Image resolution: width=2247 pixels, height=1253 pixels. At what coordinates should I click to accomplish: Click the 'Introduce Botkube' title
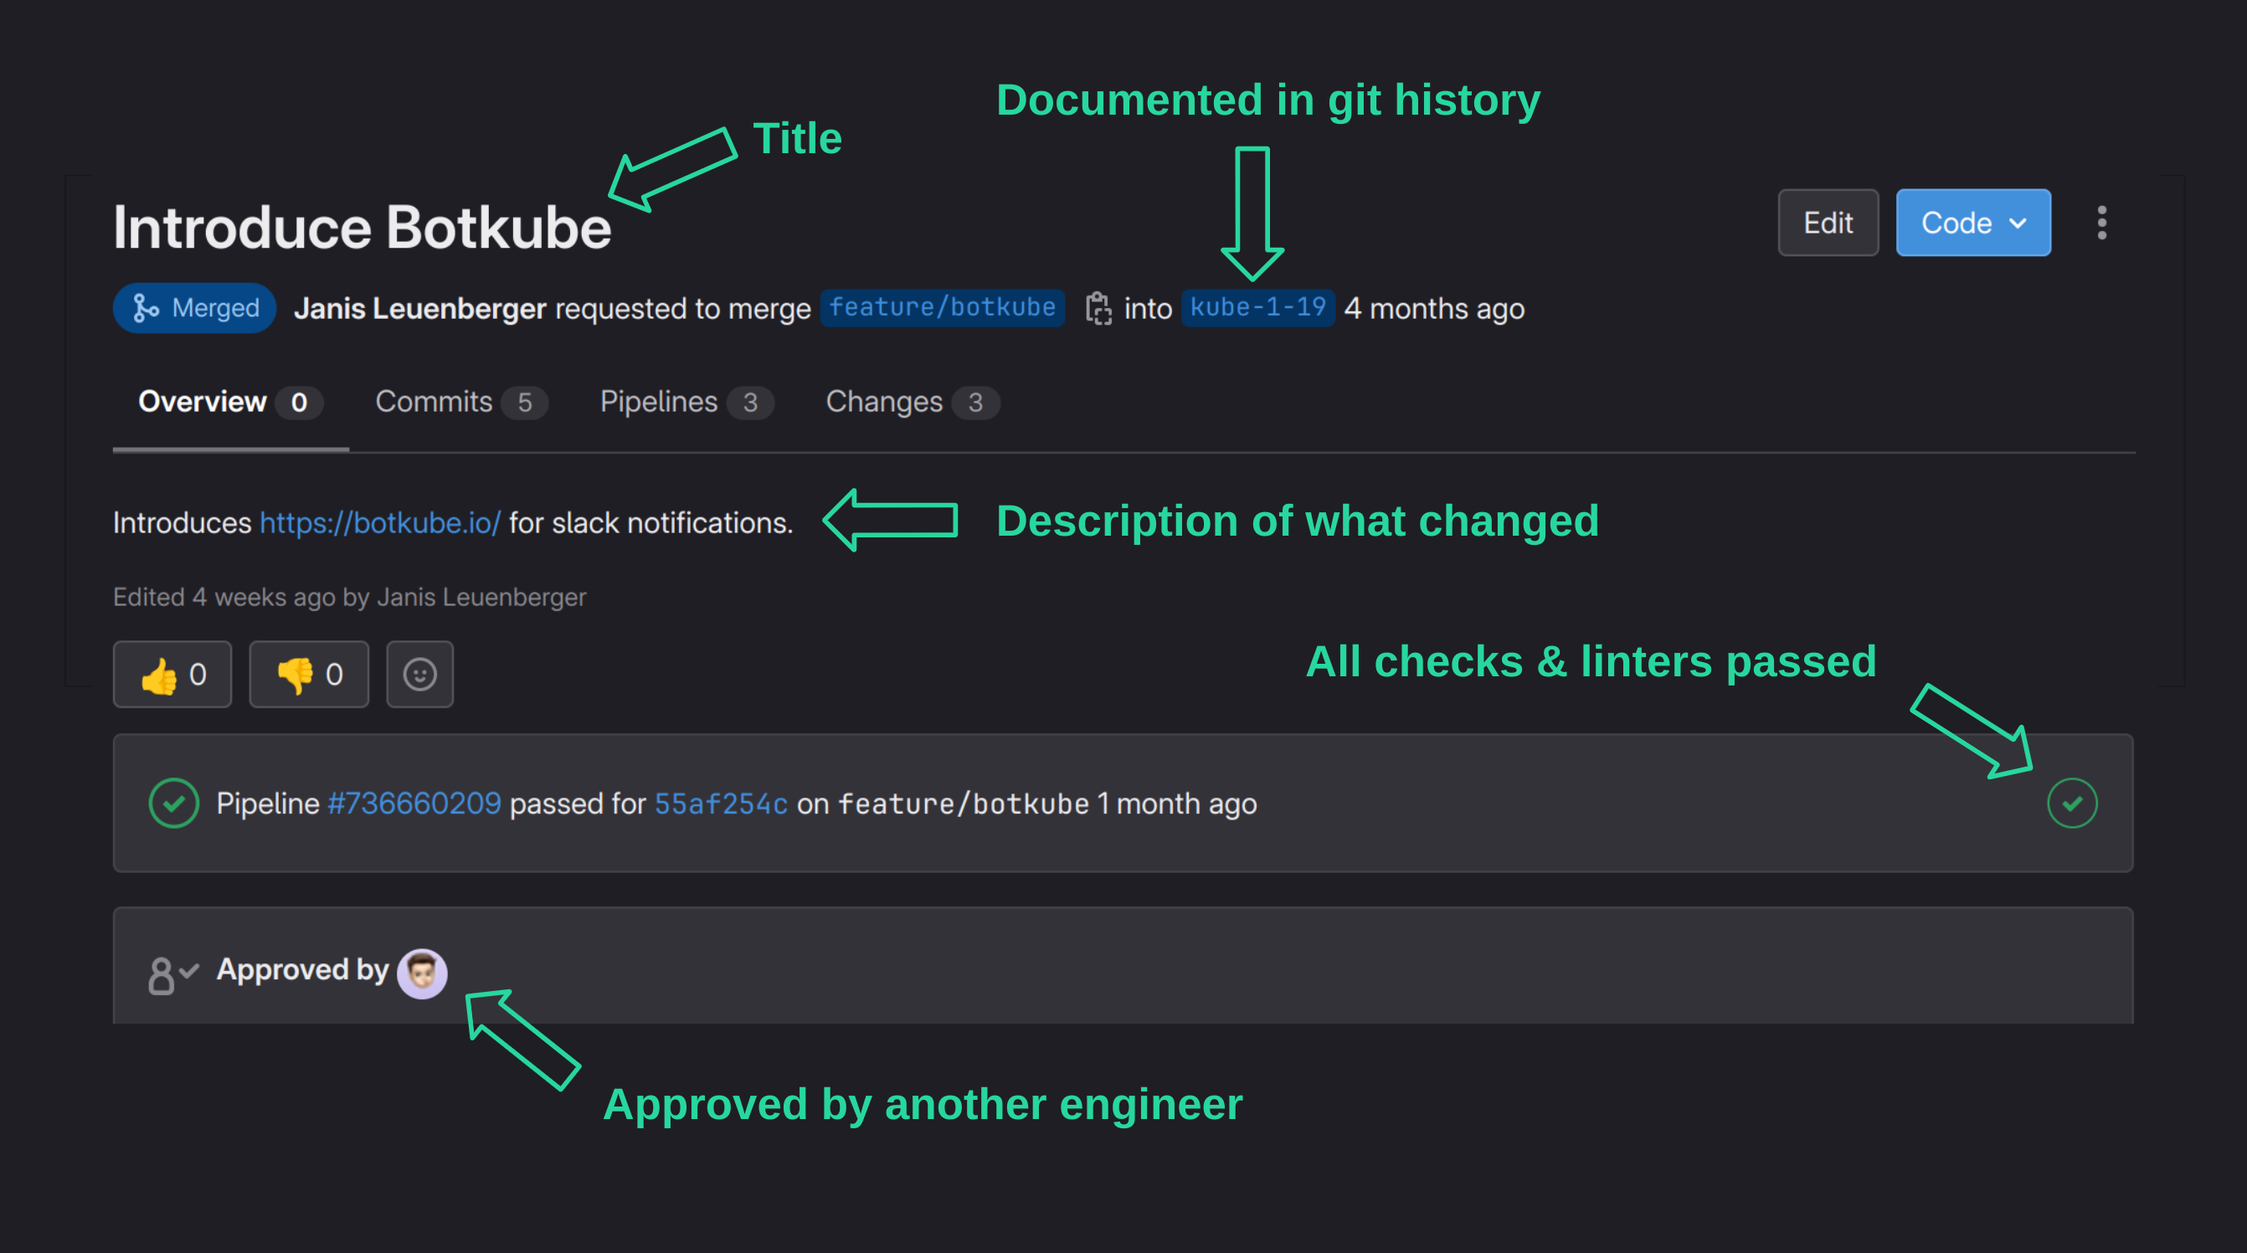[362, 228]
